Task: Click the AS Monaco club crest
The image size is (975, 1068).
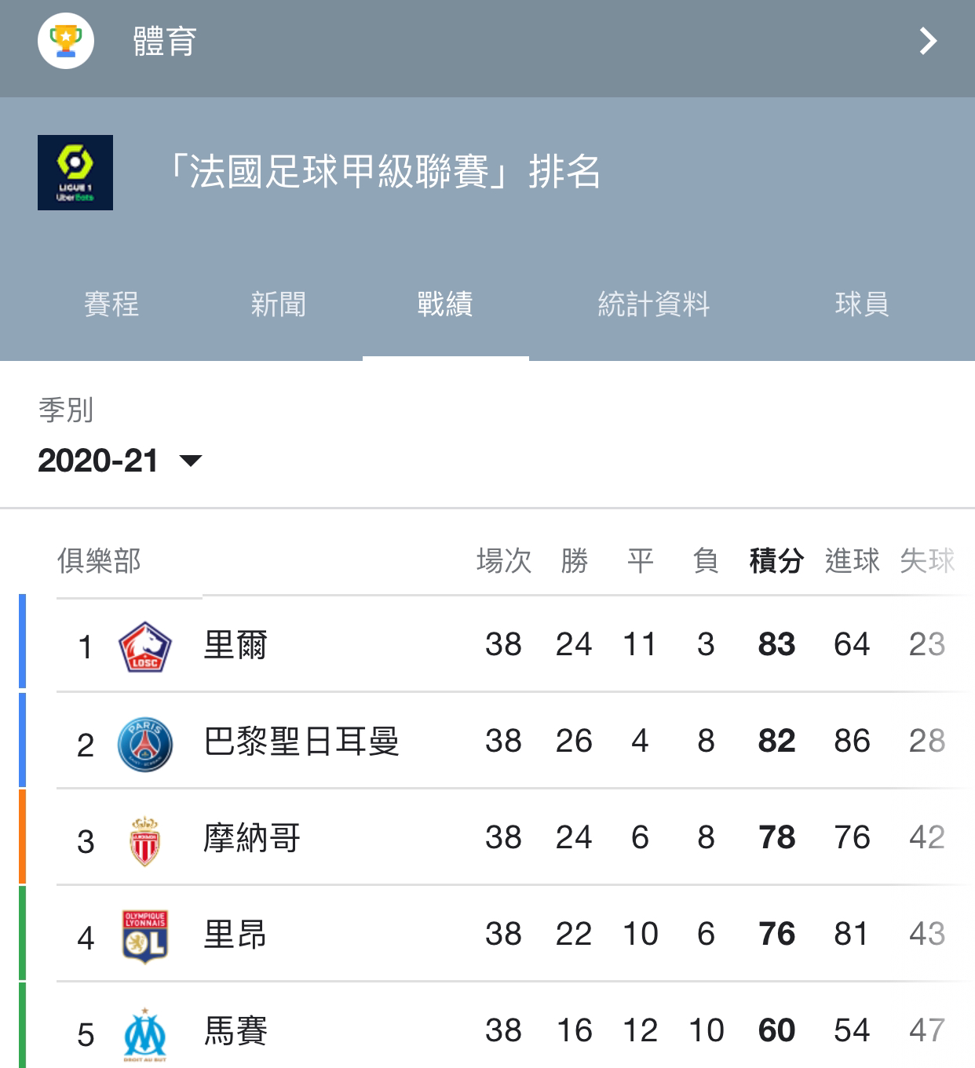Action: click(x=145, y=840)
